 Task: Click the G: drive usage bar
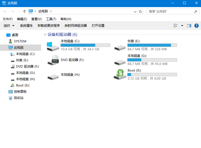pos(152,60)
